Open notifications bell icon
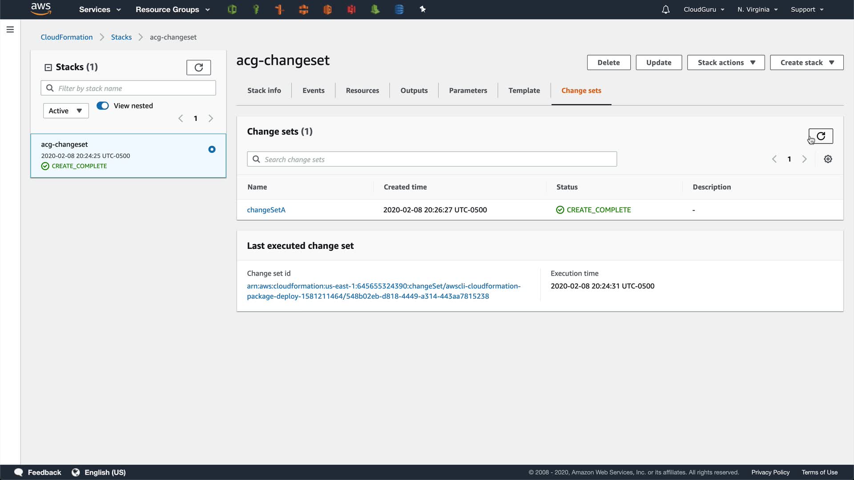The image size is (854, 480). click(x=665, y=9)
